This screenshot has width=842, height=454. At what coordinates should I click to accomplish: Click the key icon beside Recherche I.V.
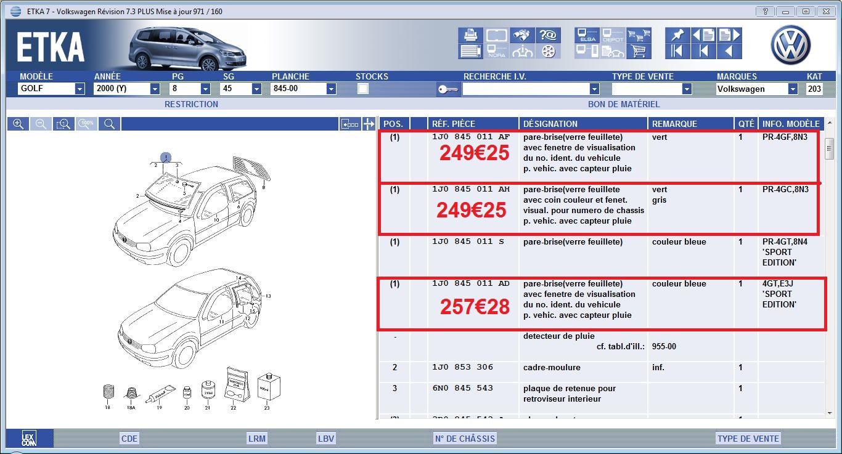pyautogui.click(x=448, y=89)
